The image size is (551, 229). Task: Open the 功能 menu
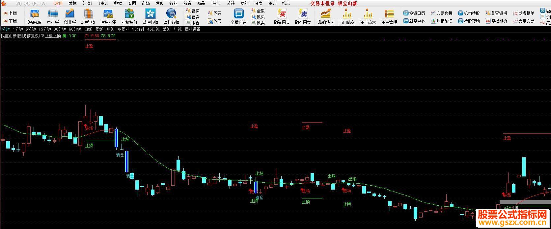[245, 3]
